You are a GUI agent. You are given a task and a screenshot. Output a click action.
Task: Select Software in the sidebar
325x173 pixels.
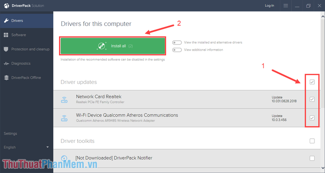(26, 35)
